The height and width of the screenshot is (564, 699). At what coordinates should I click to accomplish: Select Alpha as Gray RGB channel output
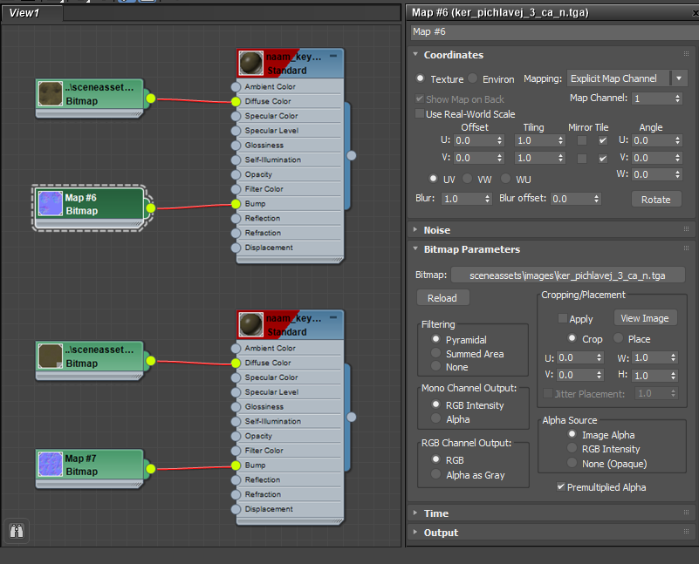[x=436, y=474]
